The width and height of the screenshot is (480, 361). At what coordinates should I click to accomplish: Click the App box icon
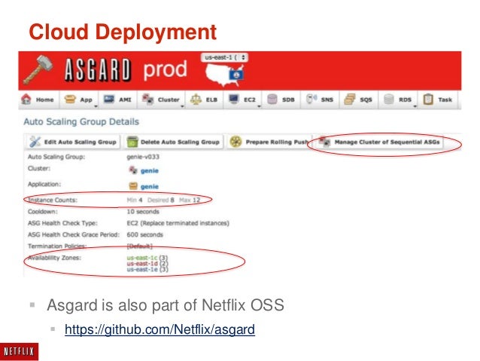coord(70,99)
